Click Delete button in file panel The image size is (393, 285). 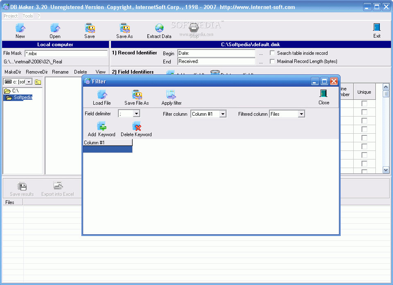pyautogui.click(x=81, y=72)
